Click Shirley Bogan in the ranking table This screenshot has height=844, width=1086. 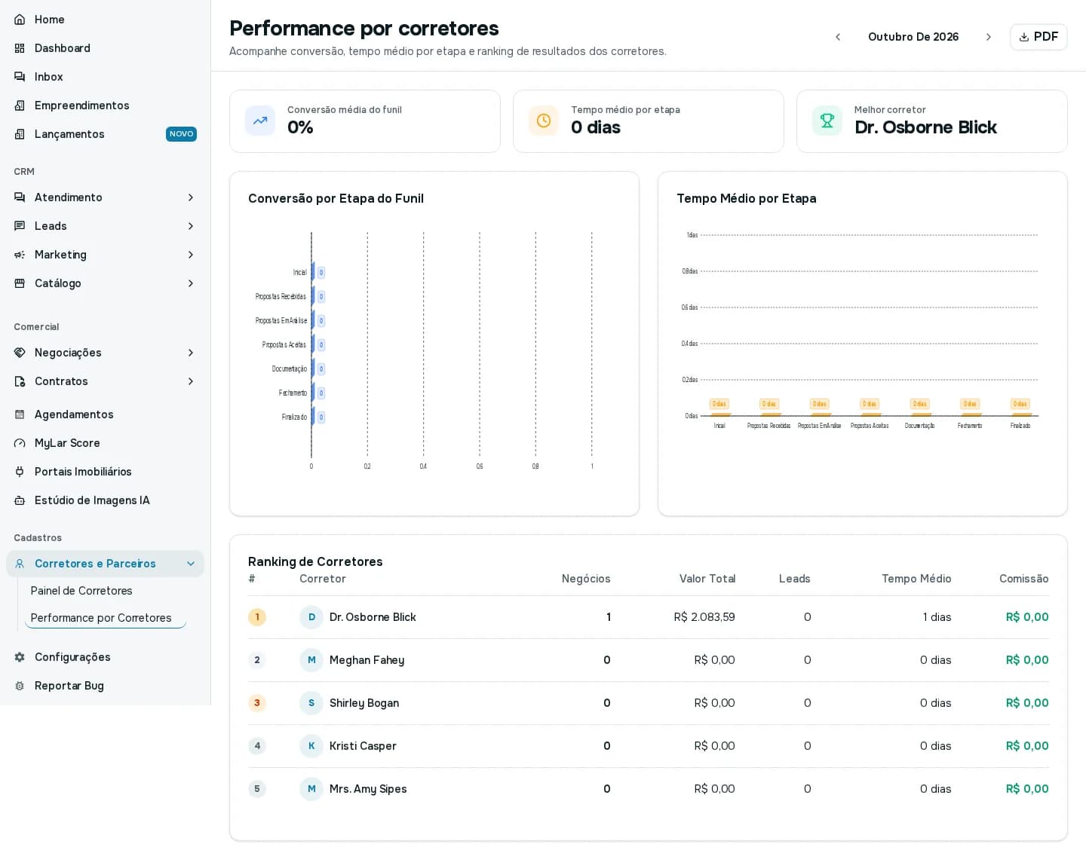[364, 703]
